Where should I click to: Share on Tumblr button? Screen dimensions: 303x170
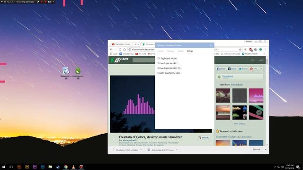coord(232,69)
